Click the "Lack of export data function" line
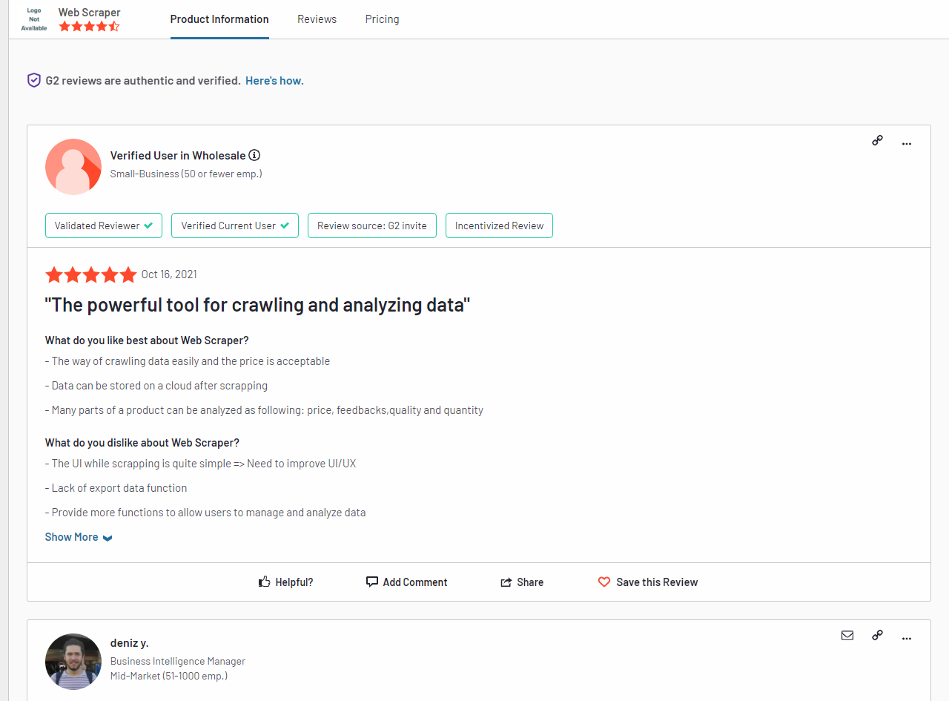The width and height of the screenshot is (949, 701). [x=116, y=488]
